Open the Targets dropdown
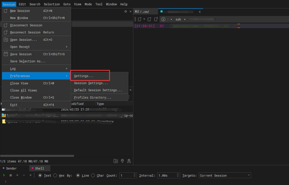The image size is (289, 185). coord(225,175)
